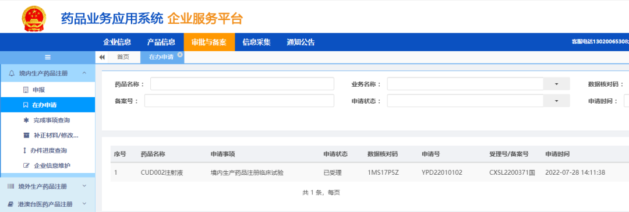Select the 审批与备案 menu
Viewport: 629px width, 212px height.
(209, 42)
